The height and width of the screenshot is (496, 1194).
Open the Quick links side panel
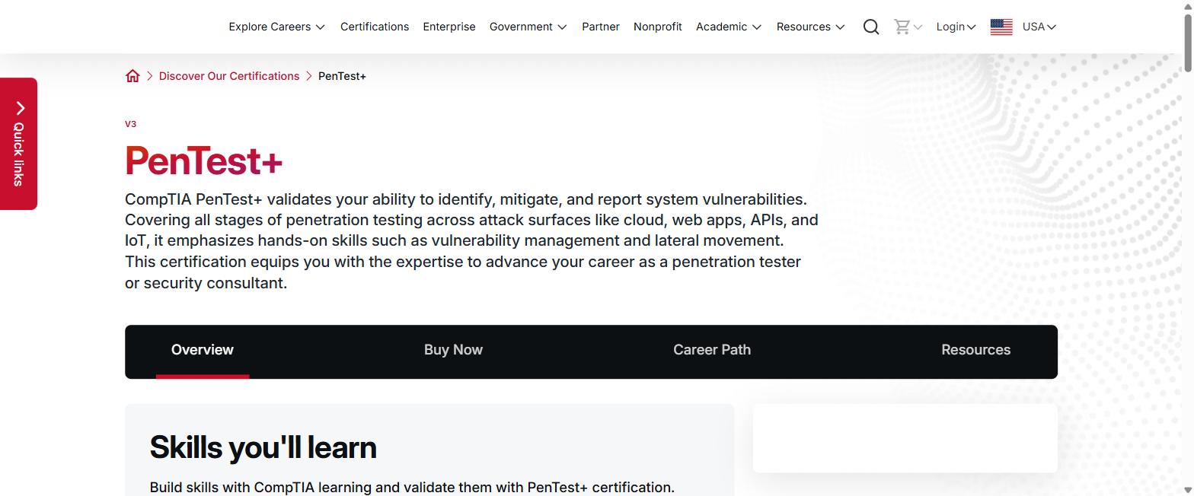click(18, 144)
